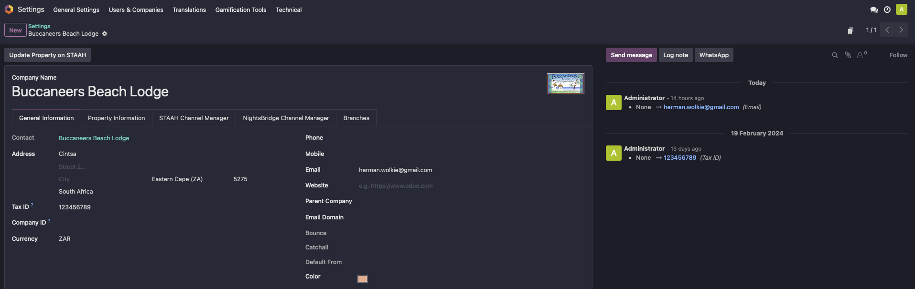
Task: Click 123456789 Tax ID link in chatter
Action: (680, 158)
